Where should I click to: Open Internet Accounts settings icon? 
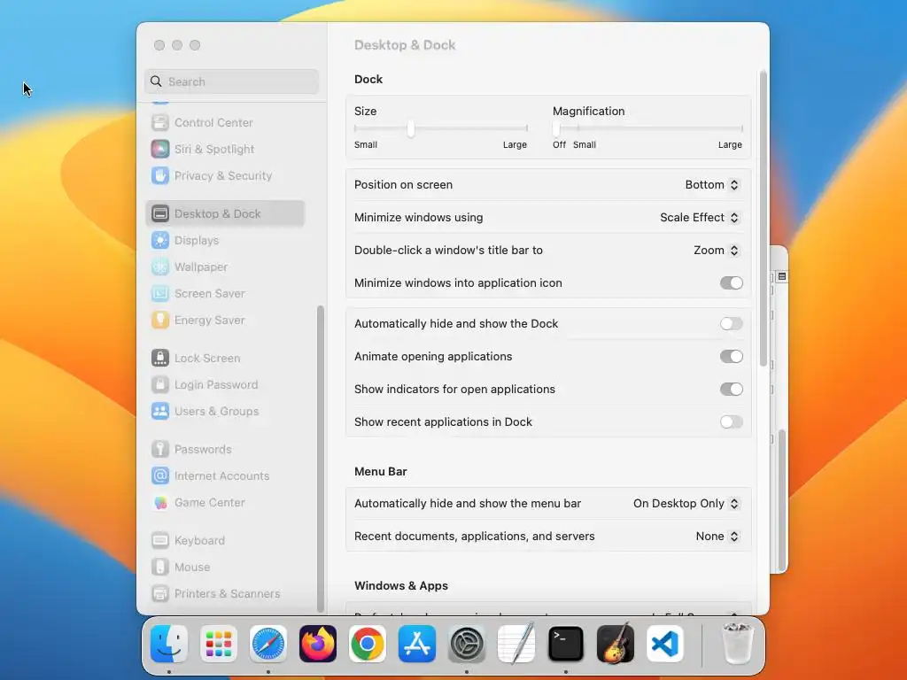pos(160,475)
